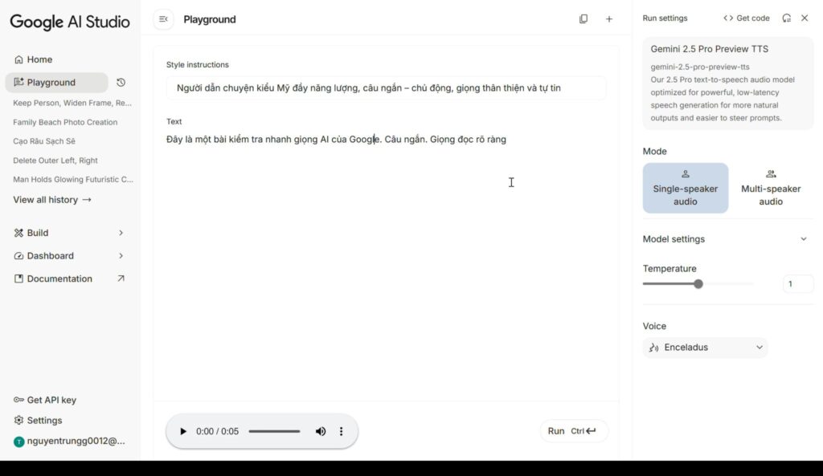Switch to Multi-speaker audio mode
The height and width of the screenshot is (476, 823).
tap(770, 188)
